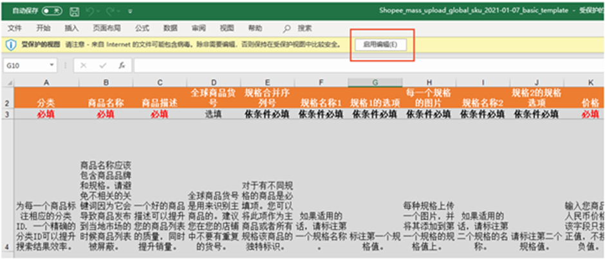Expand the Name Box dropdown arrow
The width and height of the screenshot is (605, 260).
pos(51,66)
